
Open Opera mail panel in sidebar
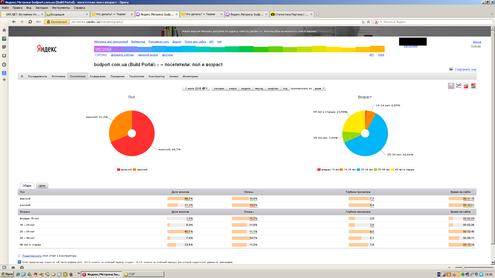[x=4, y=39]
